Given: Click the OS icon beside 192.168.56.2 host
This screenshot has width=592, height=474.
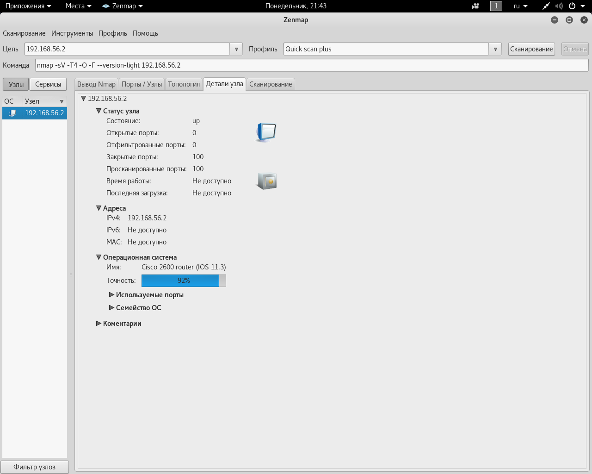Looking at the screenshot, I should pyautogui.click(x=12, y=113).
